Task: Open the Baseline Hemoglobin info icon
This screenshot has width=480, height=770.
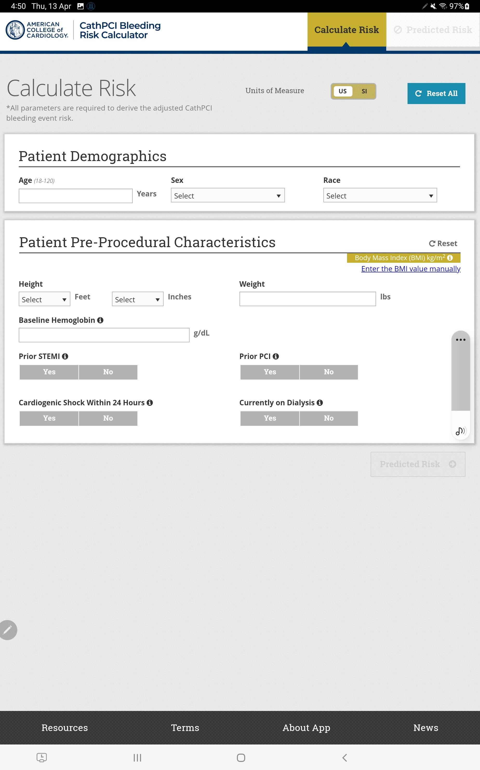Action: click(x=100, y=320)
